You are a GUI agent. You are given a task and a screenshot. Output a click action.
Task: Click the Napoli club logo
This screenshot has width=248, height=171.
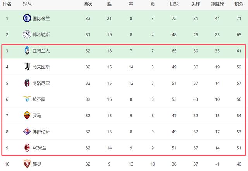tap(27, 34)
